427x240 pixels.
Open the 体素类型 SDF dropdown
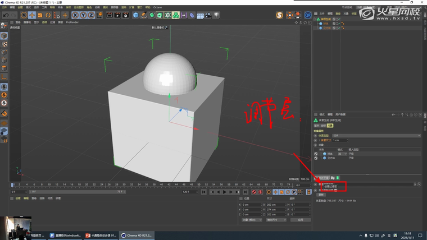(x=376, y=135)
